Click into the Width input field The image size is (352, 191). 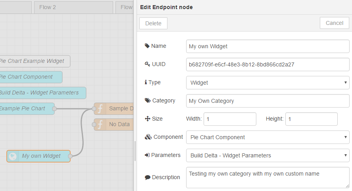[x=230, y=119]
